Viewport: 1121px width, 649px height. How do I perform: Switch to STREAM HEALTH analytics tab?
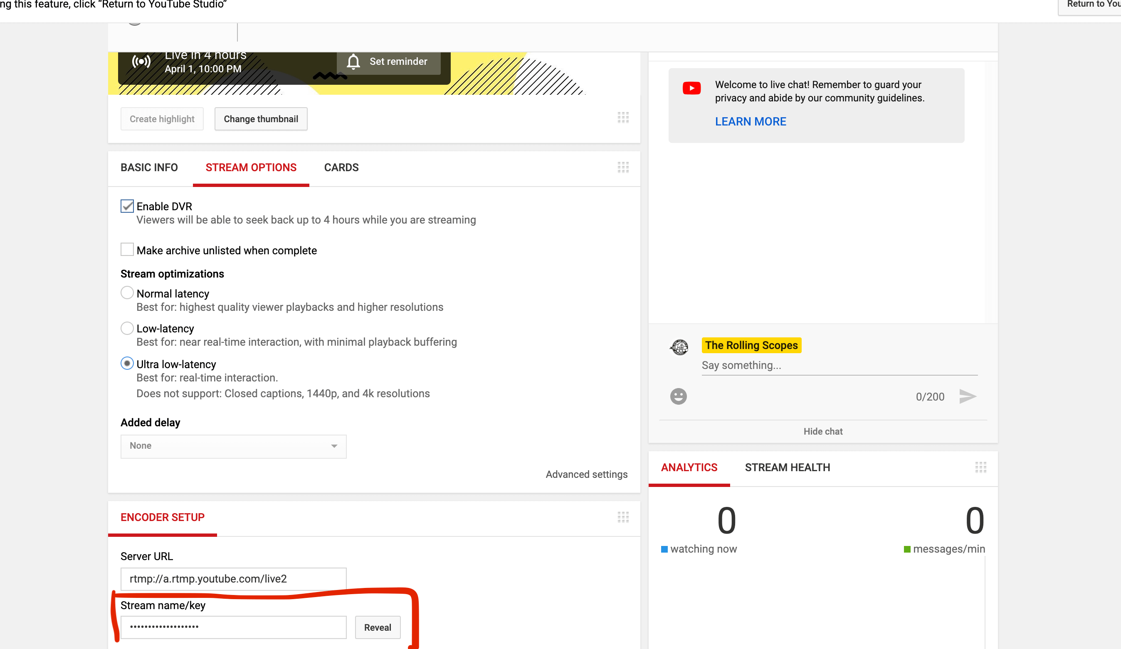point(787,467)
